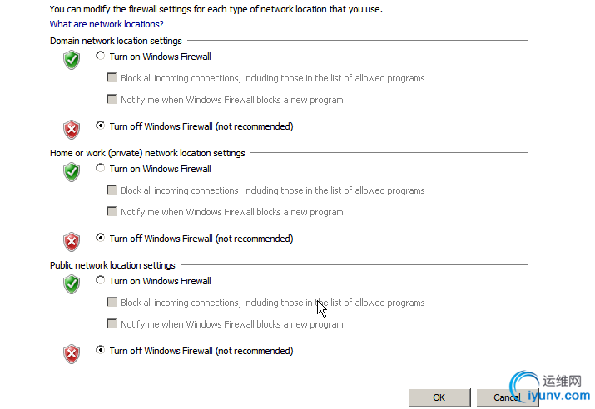Viewport: 595px width, 409px height.
Task: Click red shield icon under Home or work settings
Action: [72, 241]
